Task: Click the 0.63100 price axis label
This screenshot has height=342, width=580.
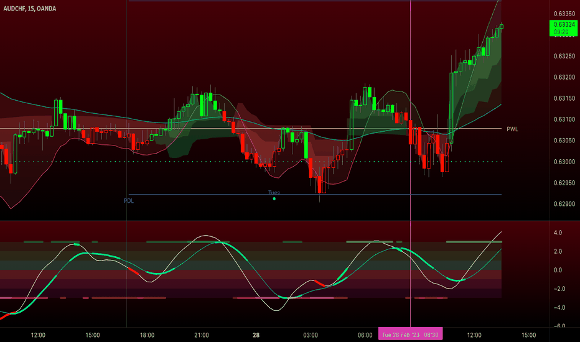Action: coord(564,119)
